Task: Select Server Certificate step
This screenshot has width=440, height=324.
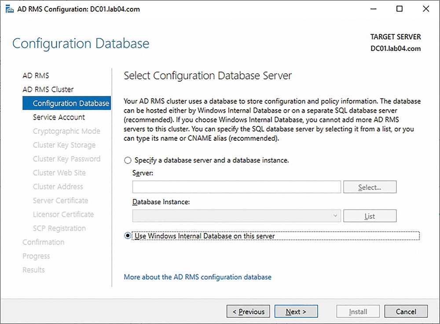Action: 60,200
